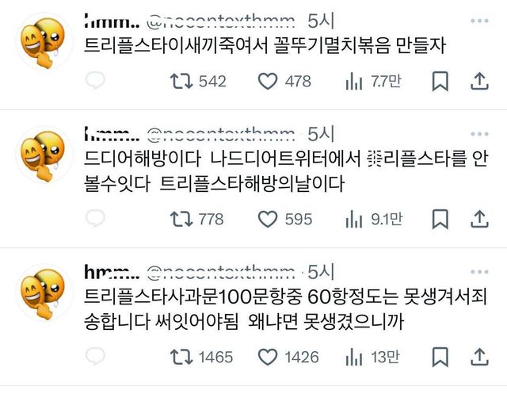Reply to the first tweet
507x398 pixels.
[95, 81]
